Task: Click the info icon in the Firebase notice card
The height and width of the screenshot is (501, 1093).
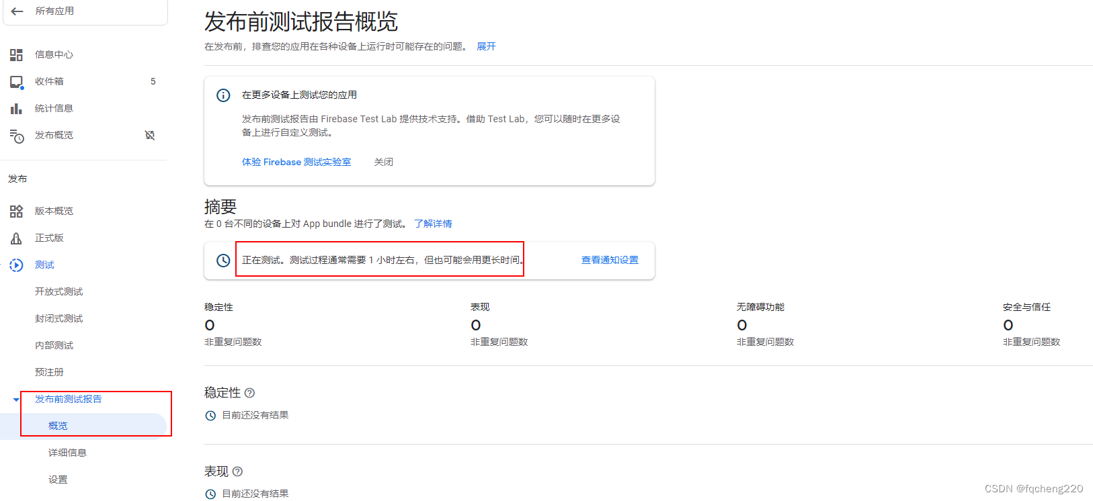Action: (223, 95)
